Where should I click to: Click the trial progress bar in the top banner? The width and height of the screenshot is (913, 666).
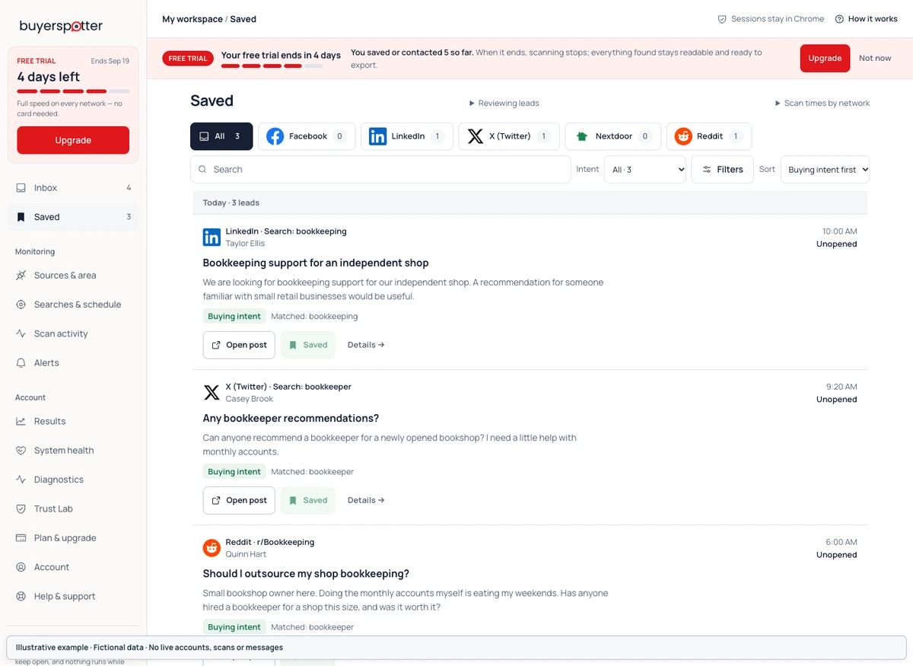click(272, 66)
